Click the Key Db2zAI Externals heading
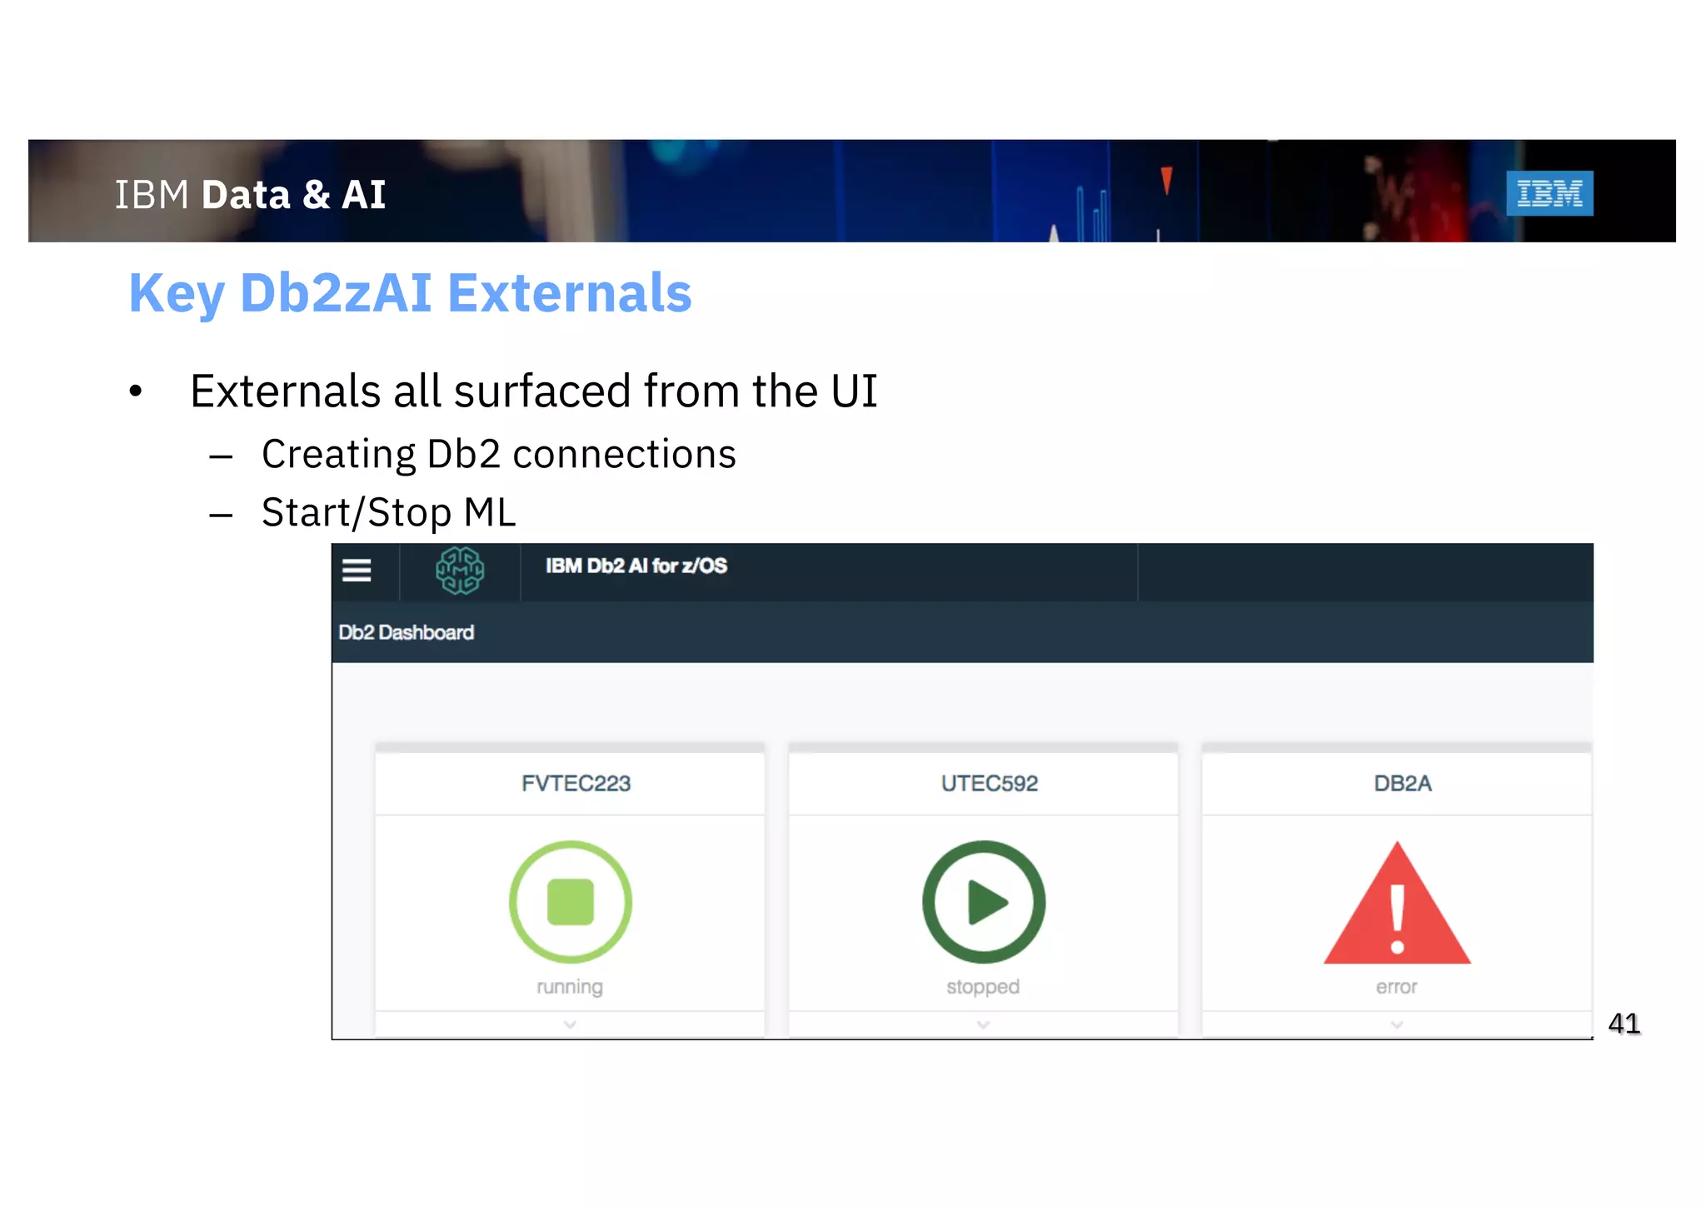The image size is (1706, 1206). click(410, 293)
